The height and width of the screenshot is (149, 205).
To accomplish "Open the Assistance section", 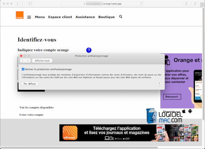I will pos(85,17).
